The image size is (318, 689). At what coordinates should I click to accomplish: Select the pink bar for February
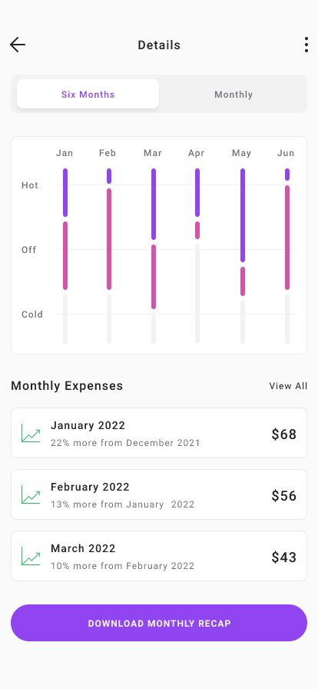[x=109, y=239]
